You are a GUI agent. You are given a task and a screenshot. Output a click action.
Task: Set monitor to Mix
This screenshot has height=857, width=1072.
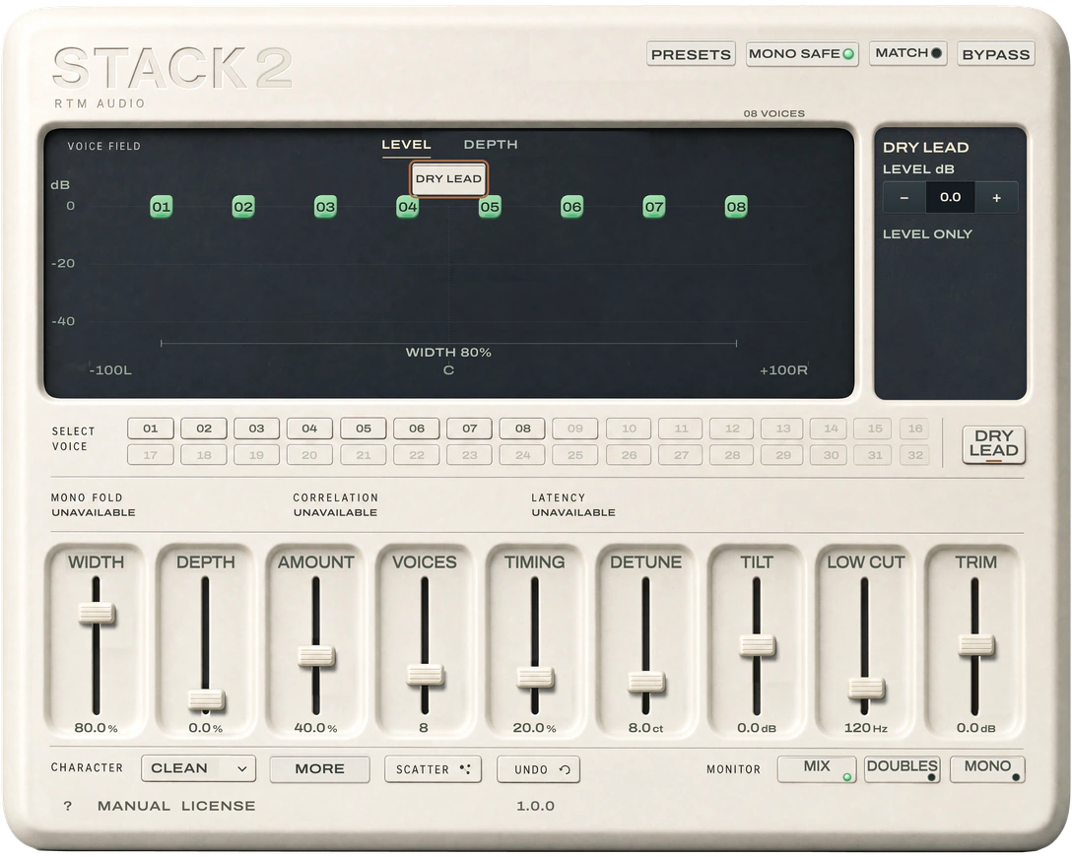click(x=817, y=768)
